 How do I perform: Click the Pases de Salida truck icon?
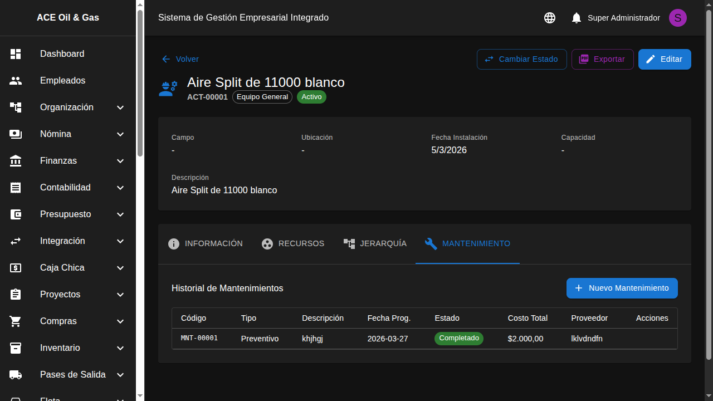coord(16,375)
